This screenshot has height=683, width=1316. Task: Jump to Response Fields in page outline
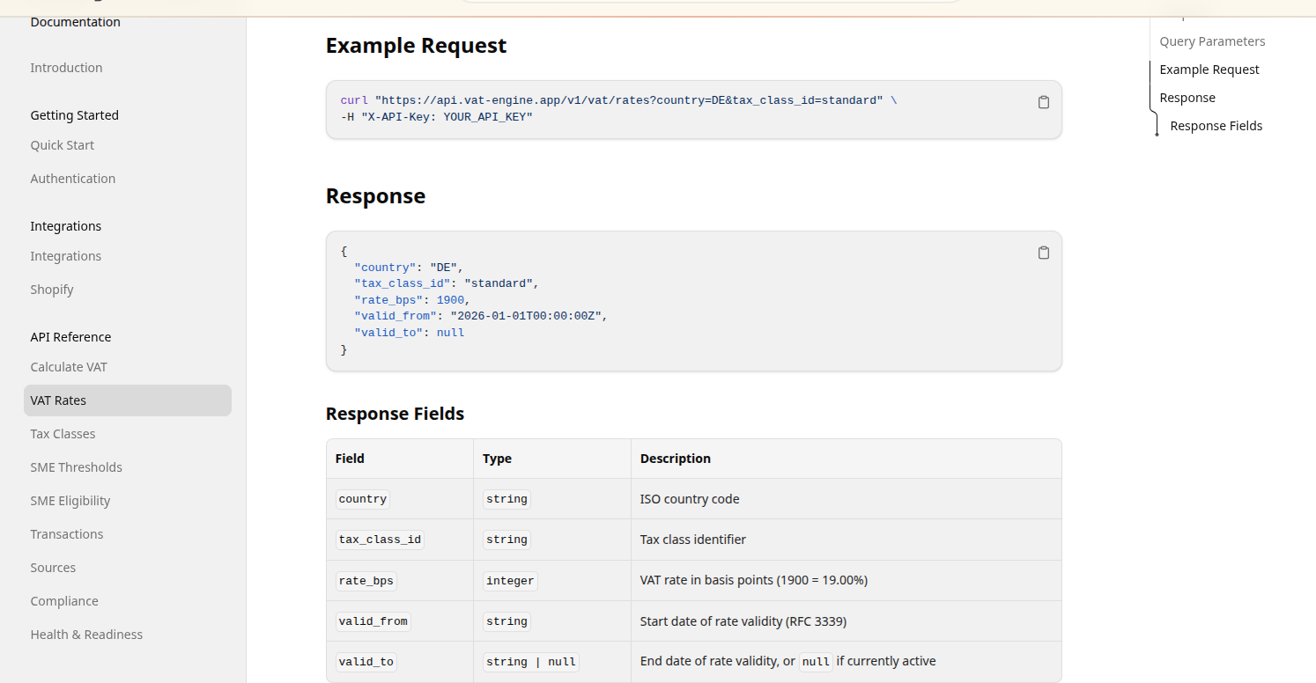pyautogui.click(x=1216, y=126)
